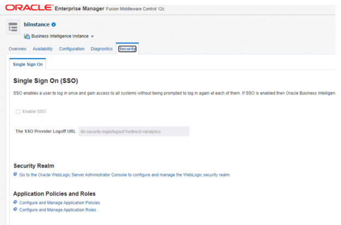The height and width of the screenshot is (225, 341).
Task: Click the biinstance target name
Action: [x=36, y=24]
